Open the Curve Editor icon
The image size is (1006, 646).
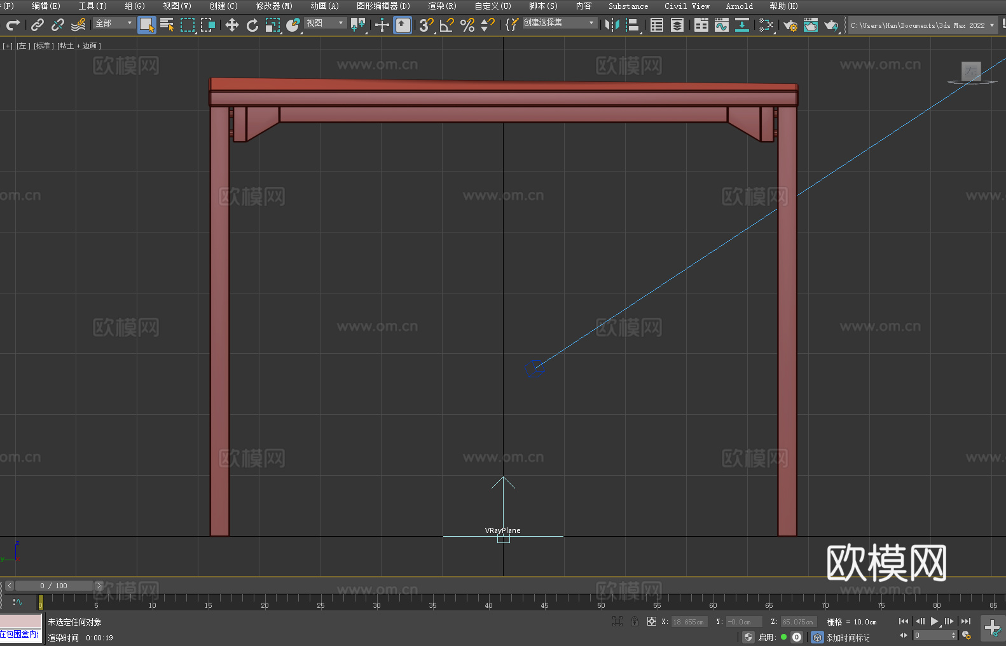click(722, 25)
